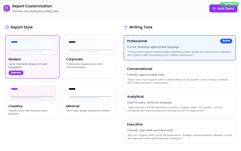Select the Analytical writing tone
The image size is (241, 151).
coord(179,103)
